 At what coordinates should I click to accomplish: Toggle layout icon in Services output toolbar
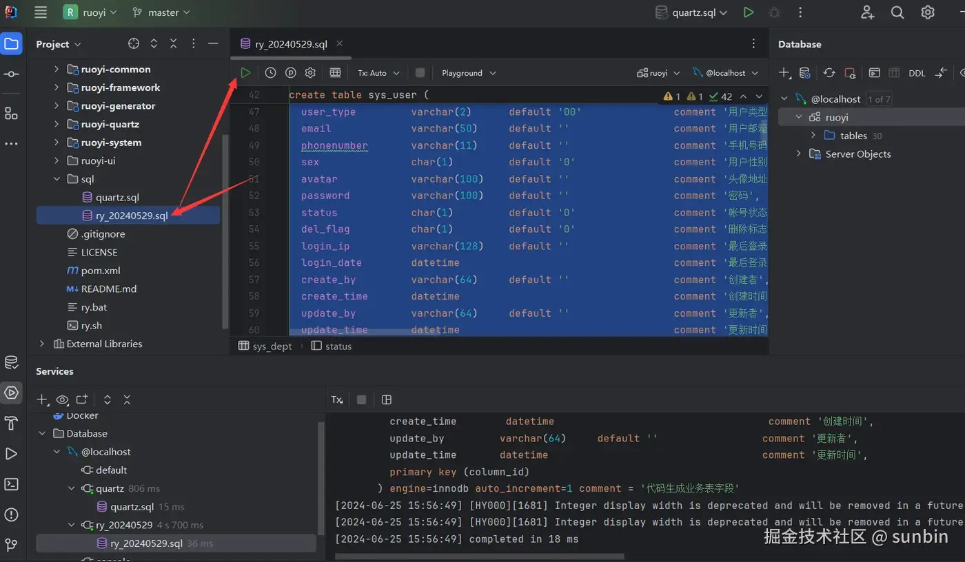click(387, 399)
